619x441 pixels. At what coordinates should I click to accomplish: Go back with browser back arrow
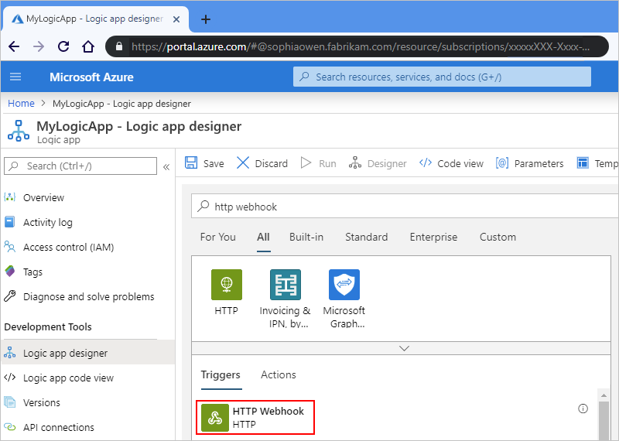(14, 46)
